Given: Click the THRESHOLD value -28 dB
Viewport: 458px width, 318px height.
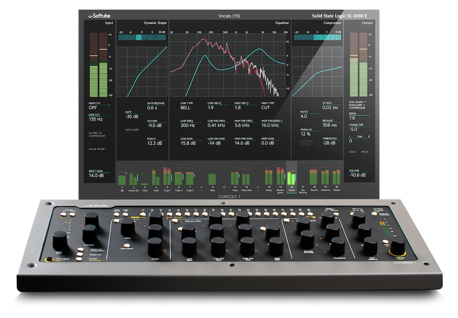Looking at the screenshot, I should pos(329,143).
